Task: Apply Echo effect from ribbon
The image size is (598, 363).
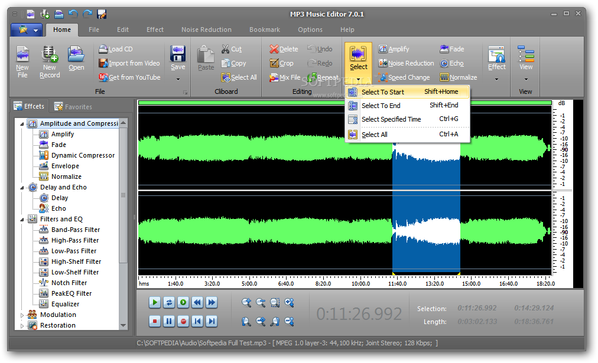Action: coord(451,63)
